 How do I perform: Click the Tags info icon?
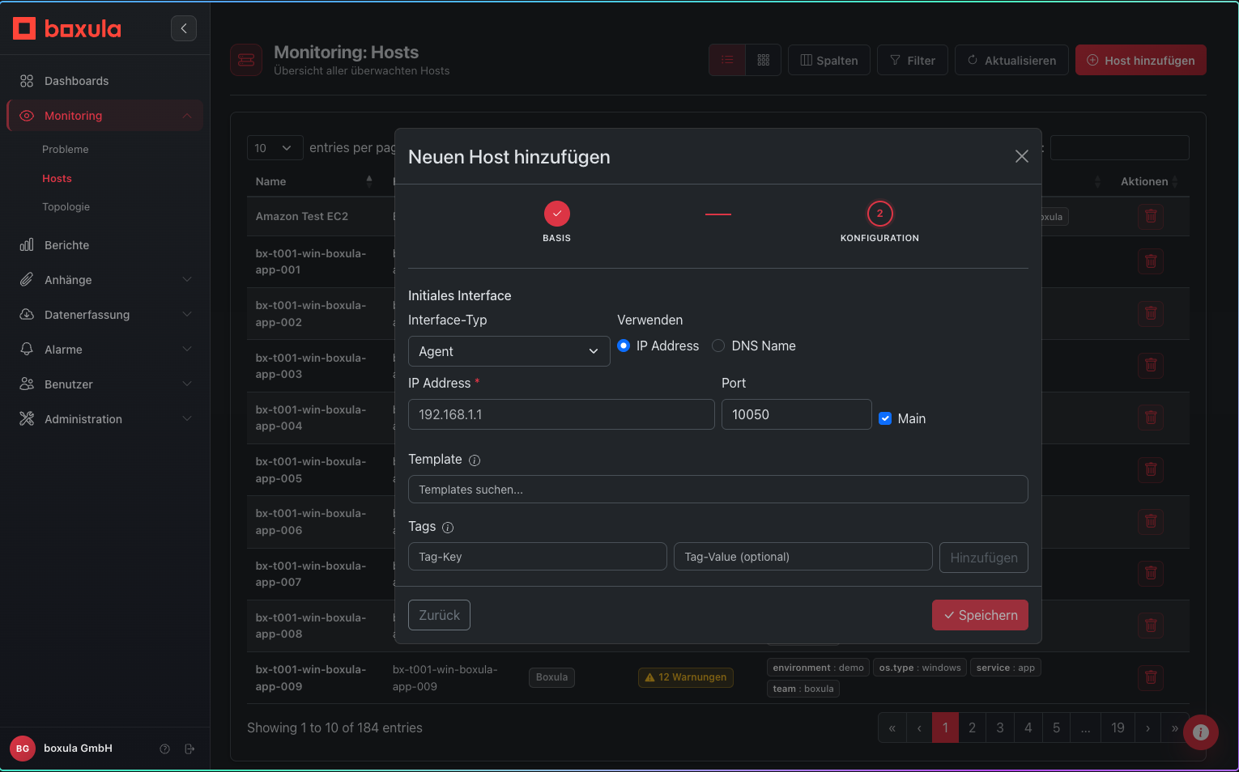click(448, 528)
